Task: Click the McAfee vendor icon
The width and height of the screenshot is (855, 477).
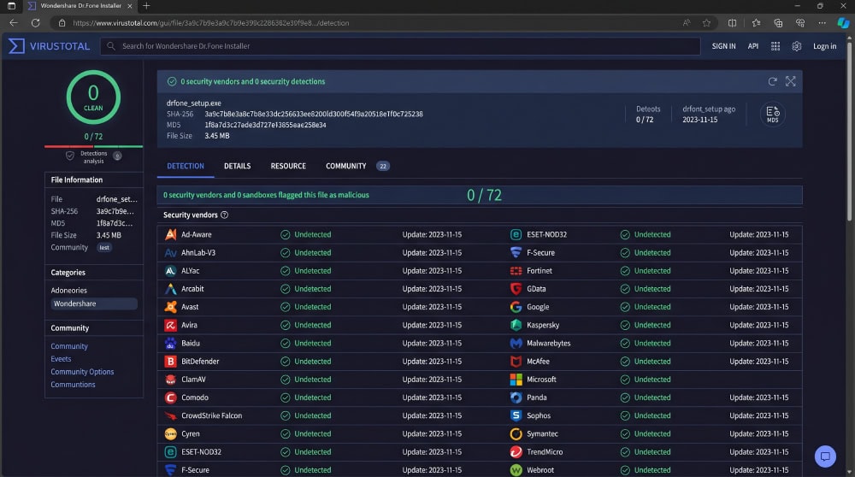Action: click(x=516, y=362)
